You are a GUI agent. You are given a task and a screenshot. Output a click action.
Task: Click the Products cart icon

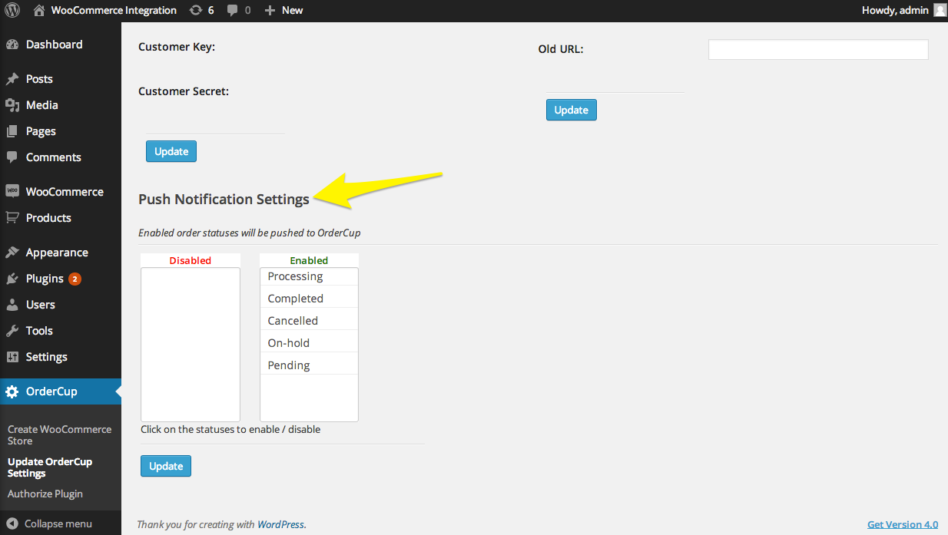coord(12,218)
